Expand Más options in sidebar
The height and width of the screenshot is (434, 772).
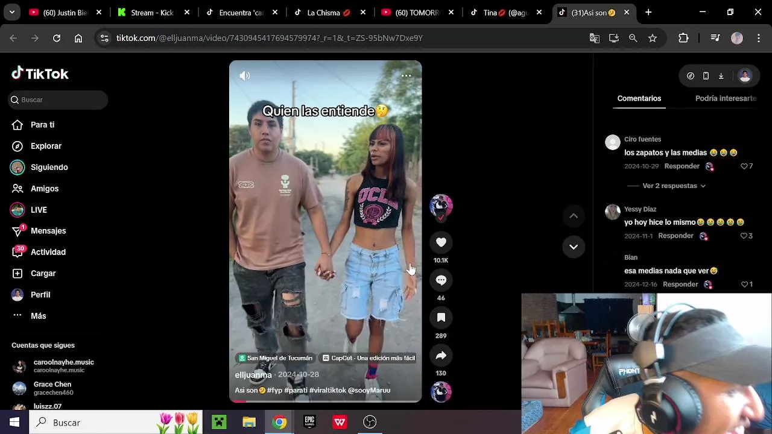coord(38,316)
